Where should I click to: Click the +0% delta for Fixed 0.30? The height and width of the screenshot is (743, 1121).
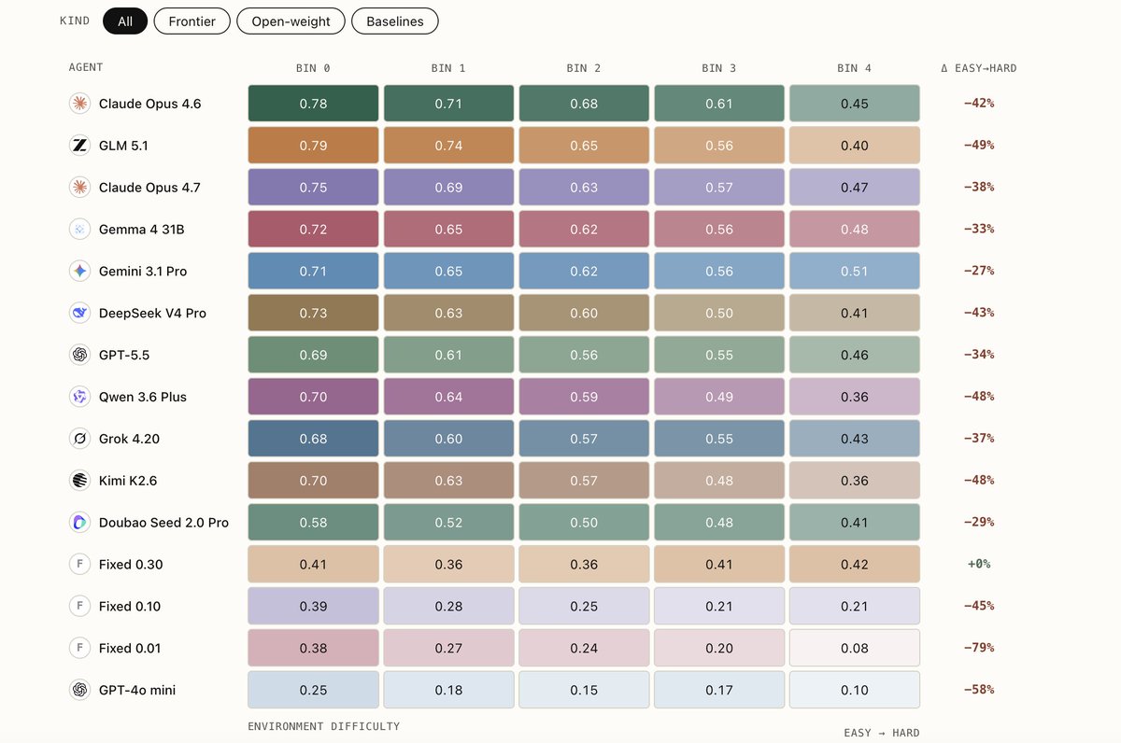tap(979, 565)
